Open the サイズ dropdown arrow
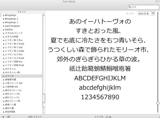The width and height of the screenshot is (160, 118). coord(153,13)
